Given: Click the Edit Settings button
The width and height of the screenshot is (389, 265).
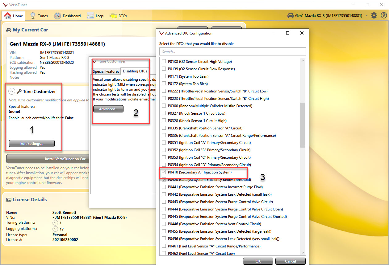Looking at the screenshot, I should (x=32, y=143).
